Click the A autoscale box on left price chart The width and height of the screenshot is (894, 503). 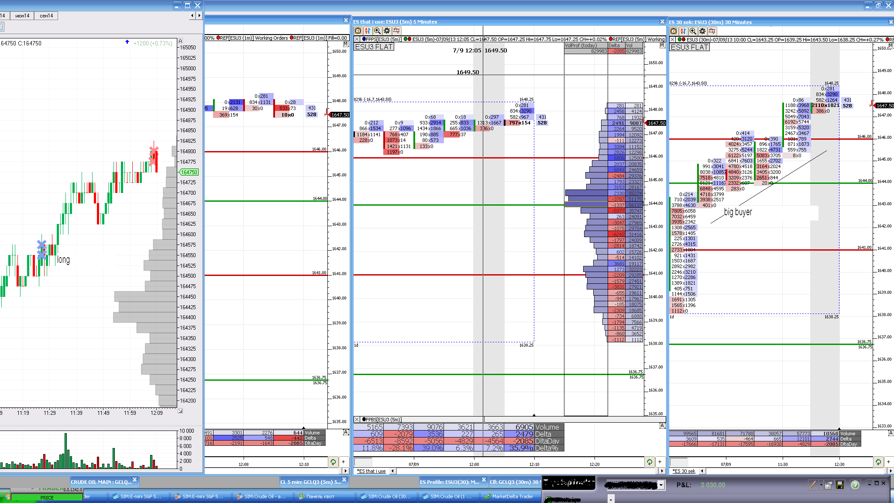pos(180,41)
